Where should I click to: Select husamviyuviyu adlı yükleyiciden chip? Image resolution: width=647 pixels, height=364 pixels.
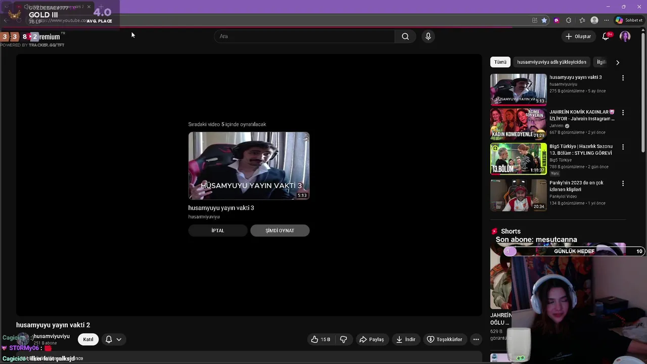(551, 62)
